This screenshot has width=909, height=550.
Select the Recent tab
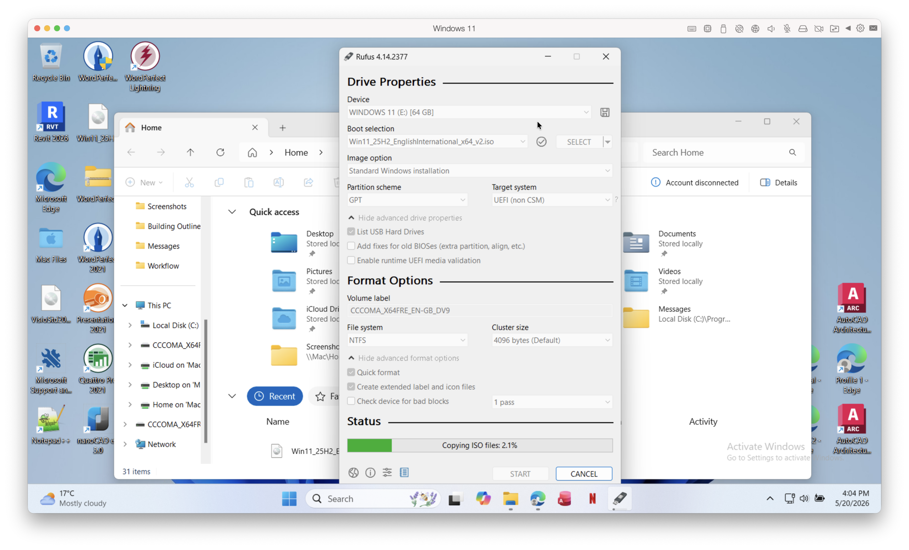275,396
